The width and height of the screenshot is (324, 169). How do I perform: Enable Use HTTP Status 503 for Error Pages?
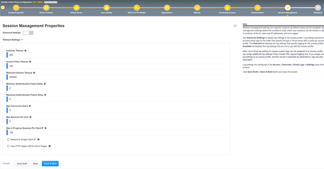click(x=8, y=146)
